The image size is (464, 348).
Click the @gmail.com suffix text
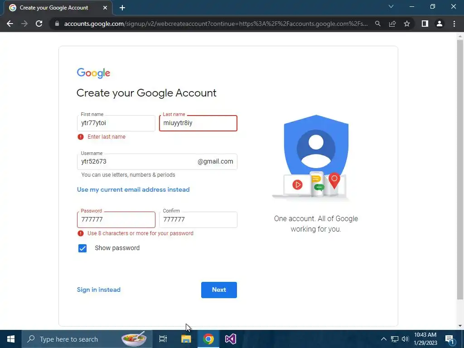(215, 162)
